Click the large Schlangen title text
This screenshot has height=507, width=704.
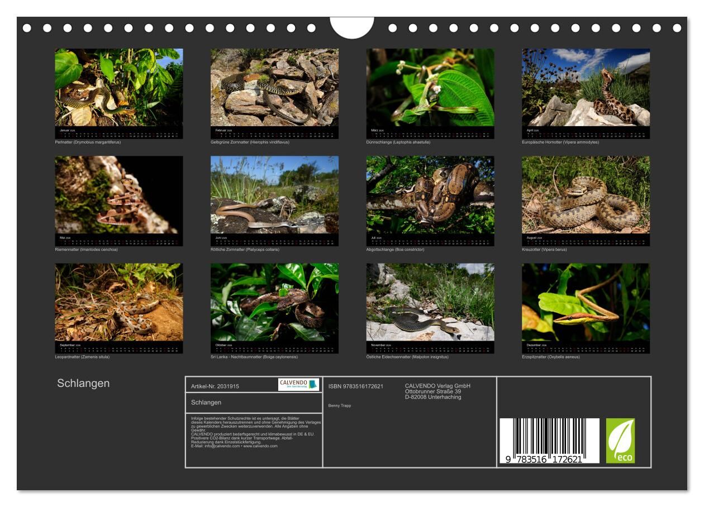83,384
